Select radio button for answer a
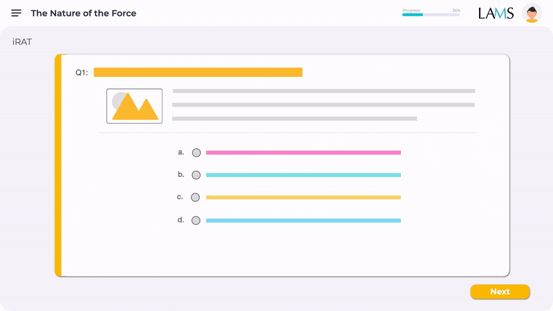Screen dimensions: 553x311 [196, 153]
